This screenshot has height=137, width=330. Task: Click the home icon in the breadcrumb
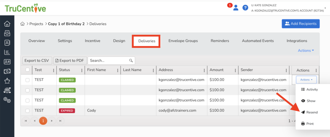(23, 24)
